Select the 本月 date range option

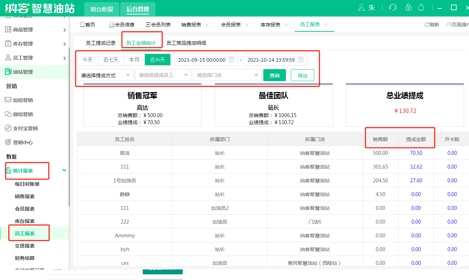(134, 60)
